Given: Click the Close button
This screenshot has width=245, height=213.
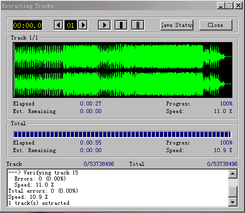Looking at the screenshot, I should (216, 25).
